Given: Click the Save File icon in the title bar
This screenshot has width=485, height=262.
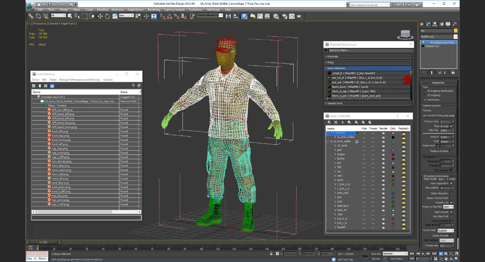Looking at the screenshot, I should [49, 4].
